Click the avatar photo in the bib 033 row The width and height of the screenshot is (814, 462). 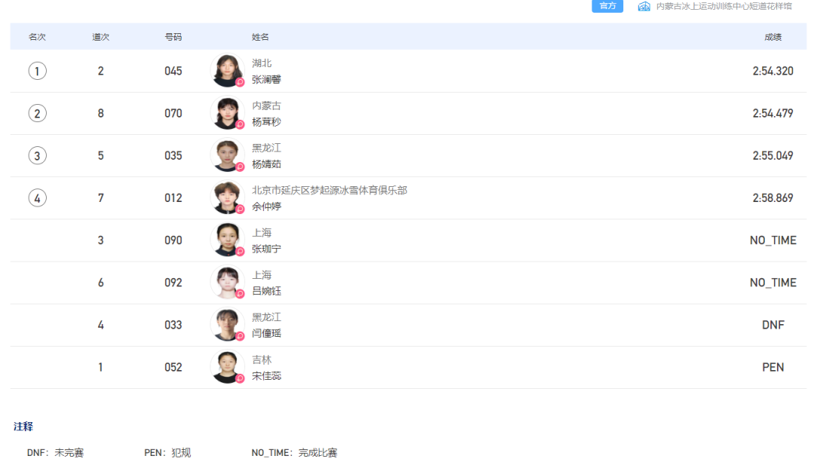click(226, 325)
